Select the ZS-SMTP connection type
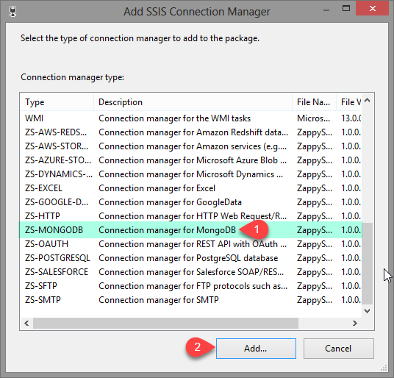Viewport: 394px width, 378px height. [x=190, y=300]
